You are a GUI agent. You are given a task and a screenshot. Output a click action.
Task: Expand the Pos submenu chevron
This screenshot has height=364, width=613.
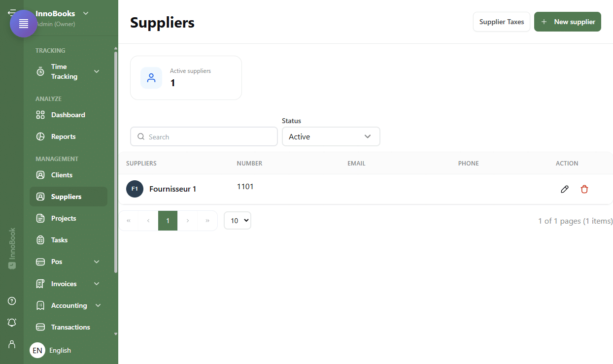click(97, 262)
